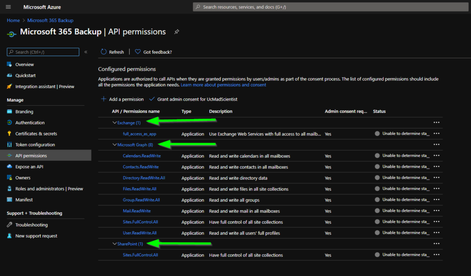
Task: Click the Got feedback heart icon
Action: [x=138, y=52]
